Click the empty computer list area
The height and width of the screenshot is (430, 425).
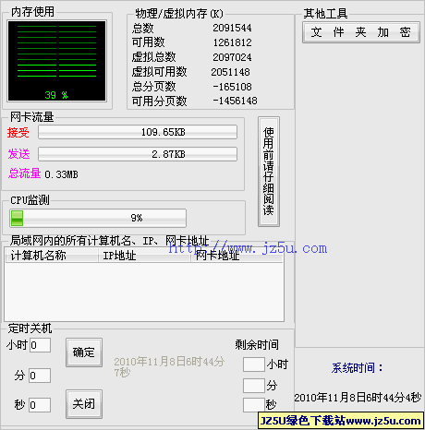tap(144, 292)
